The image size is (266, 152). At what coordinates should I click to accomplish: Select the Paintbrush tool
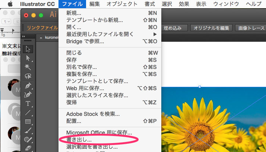click(28, 130)
